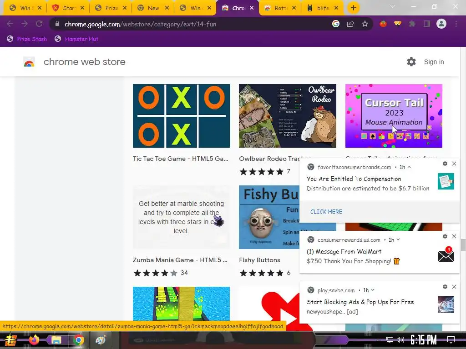Reload the page with the refresh icon
This screenshot has width=466, height=349.
click(39, 24)
